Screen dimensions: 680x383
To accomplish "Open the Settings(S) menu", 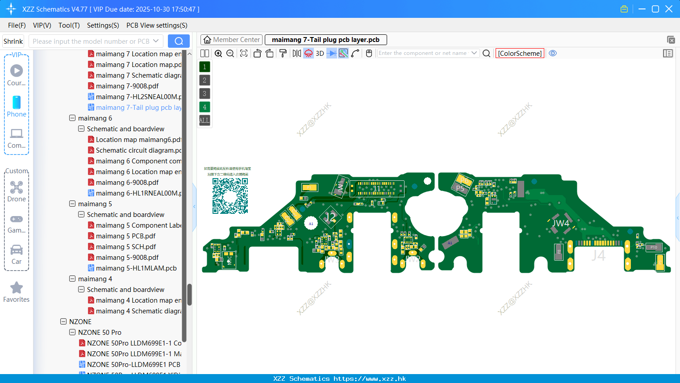I will [103, 25].
